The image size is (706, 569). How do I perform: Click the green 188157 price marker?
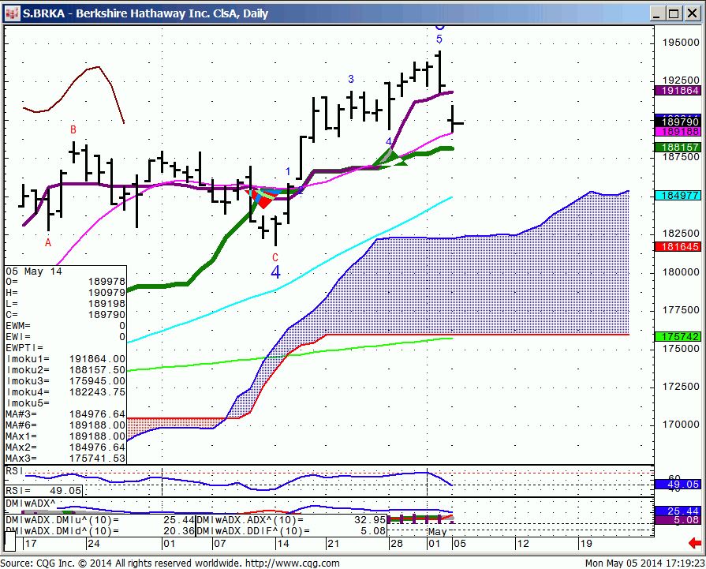click(678, 148)
